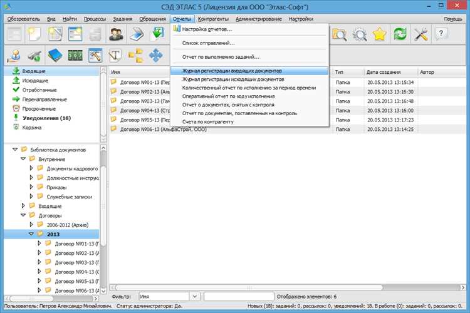Click the folder search magnifier icon

(x=340, y=34)
